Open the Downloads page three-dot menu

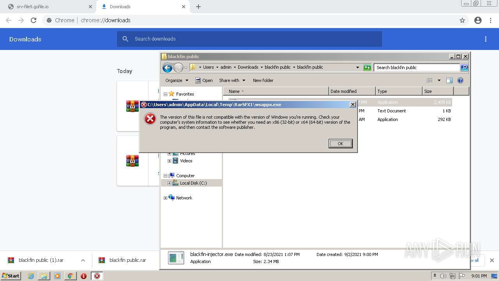[x=485, y=39]
